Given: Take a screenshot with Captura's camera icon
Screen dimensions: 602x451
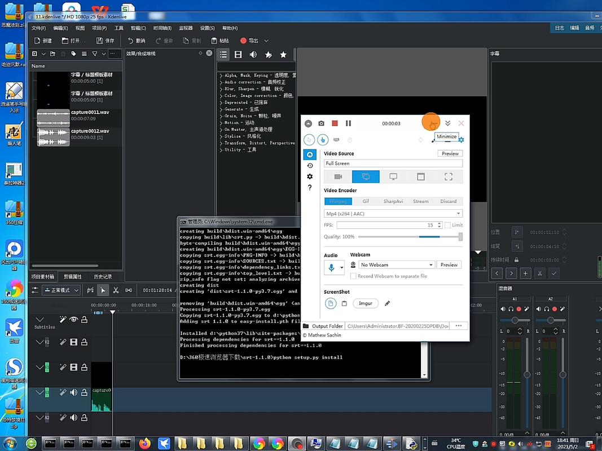Looking at the screenshot, I should click(x=322, y=123).
